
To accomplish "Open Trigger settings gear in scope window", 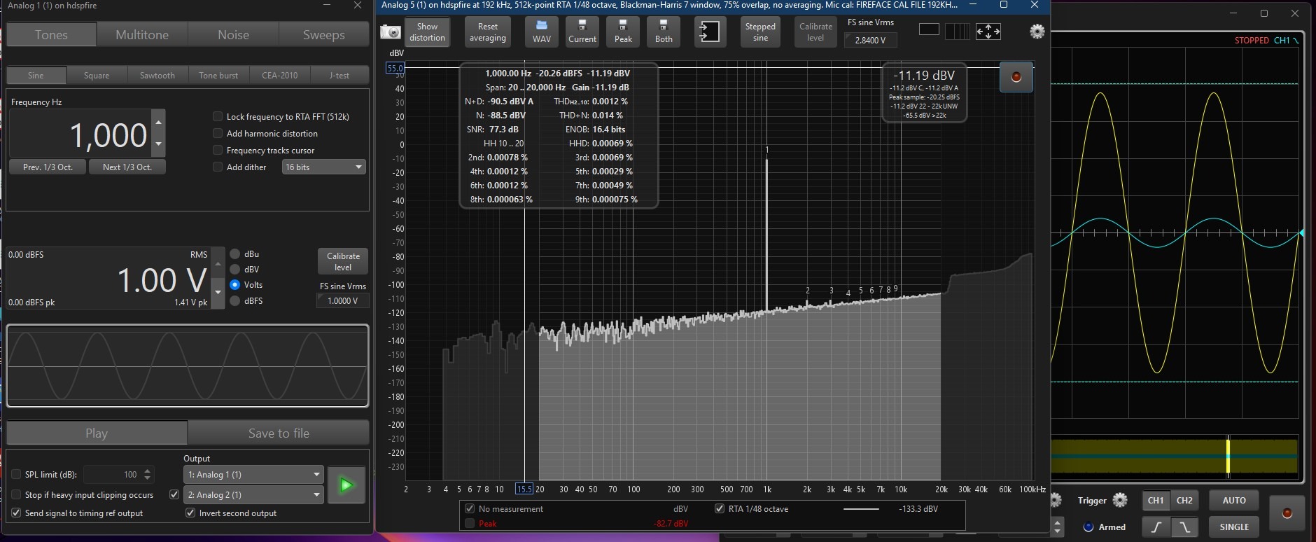I will pyautogui.click(x=1120, y=500).
